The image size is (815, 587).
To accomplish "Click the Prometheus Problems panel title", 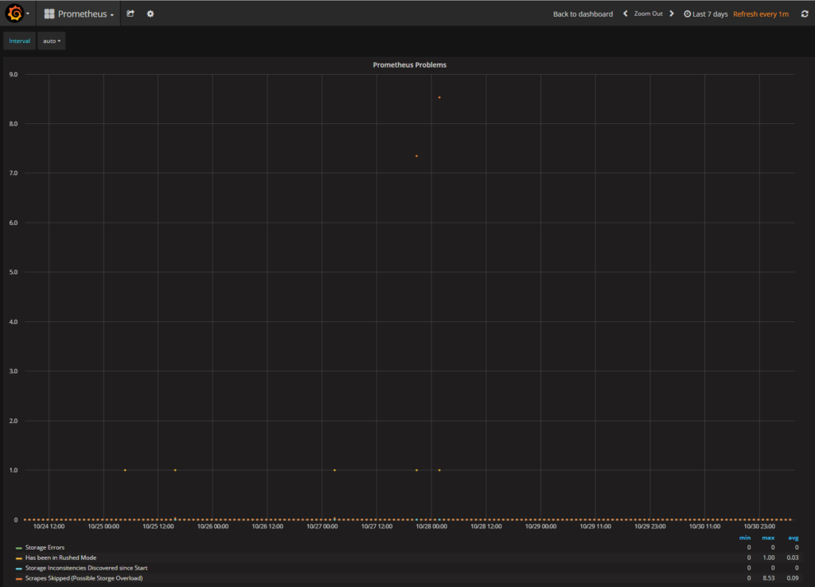I will 409,64.
